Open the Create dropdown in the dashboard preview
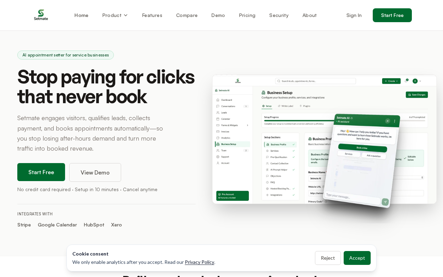Viewport: 443px width, 277px height. [391, 81]
